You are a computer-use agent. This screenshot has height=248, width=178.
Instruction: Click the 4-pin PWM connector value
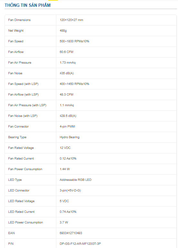tap(67, 127)
